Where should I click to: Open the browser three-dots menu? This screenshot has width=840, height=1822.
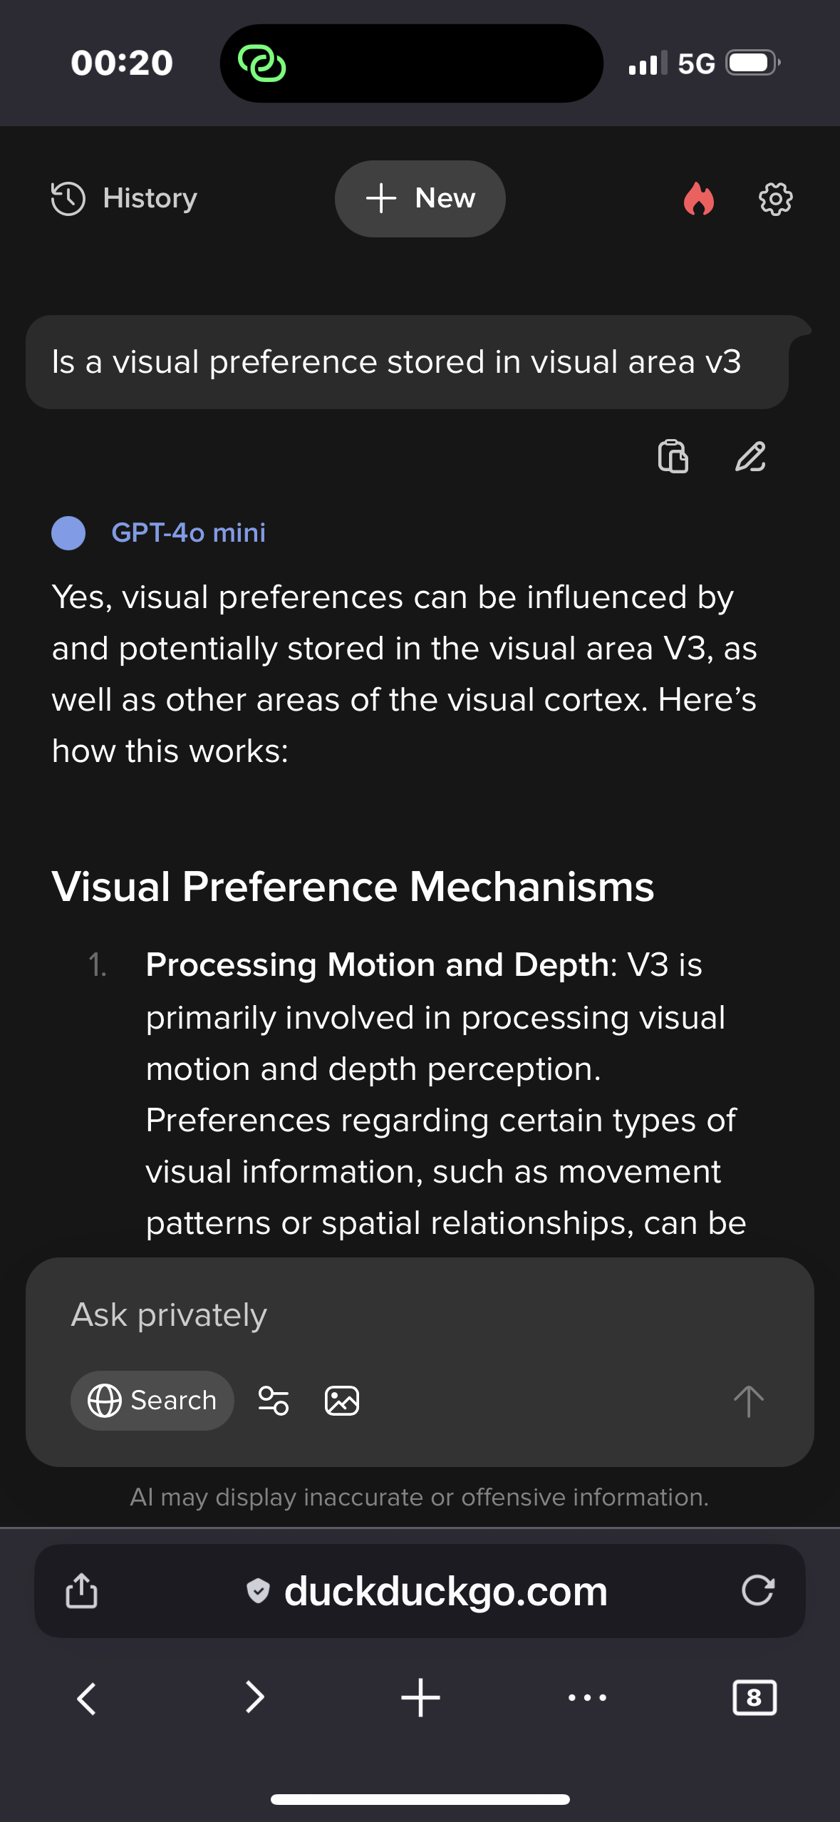(x=587, y=1698)
